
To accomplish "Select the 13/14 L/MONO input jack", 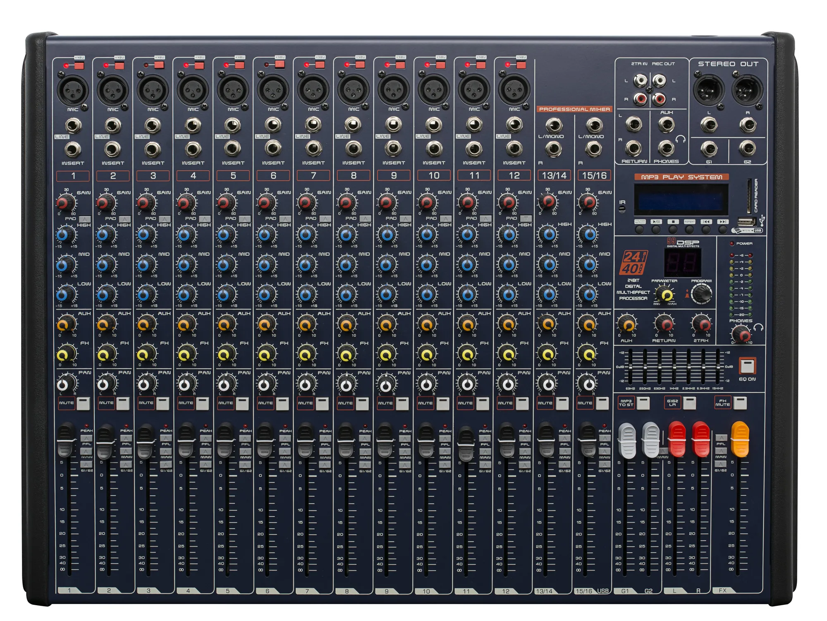I will (x=554, y=125).
